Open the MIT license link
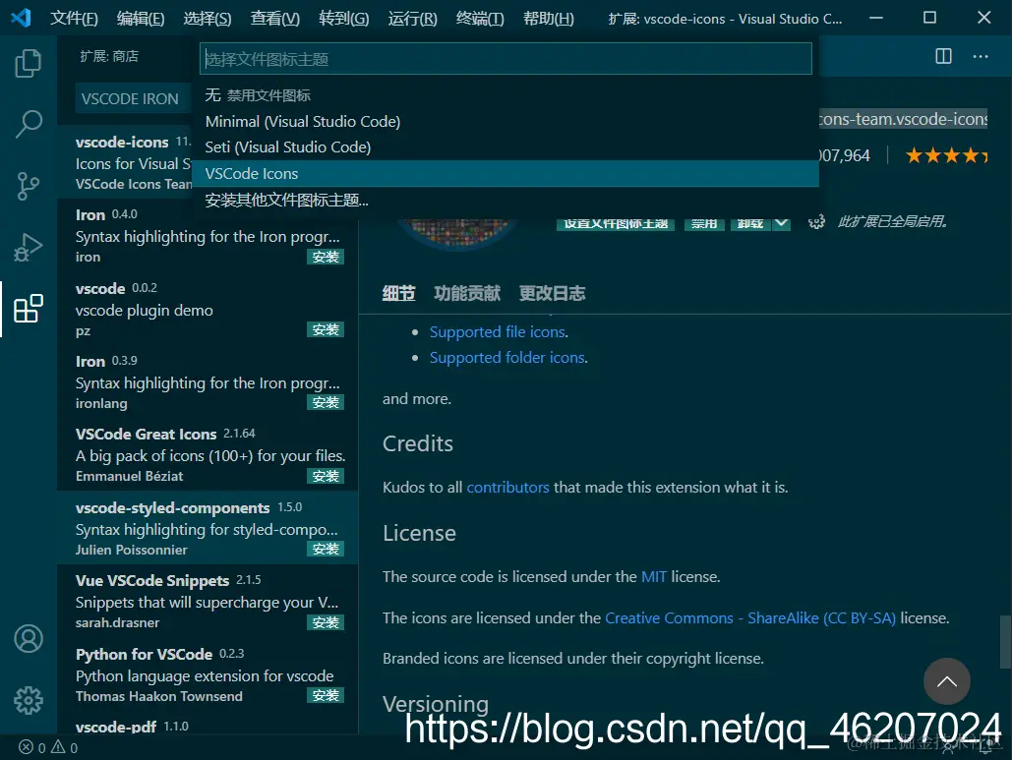 [x=654, y=577]
